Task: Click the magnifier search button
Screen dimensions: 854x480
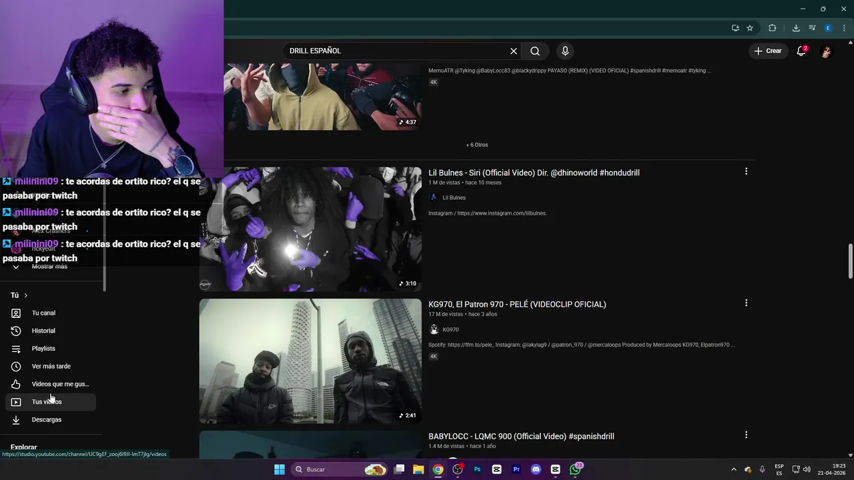Action: point(535,51)
